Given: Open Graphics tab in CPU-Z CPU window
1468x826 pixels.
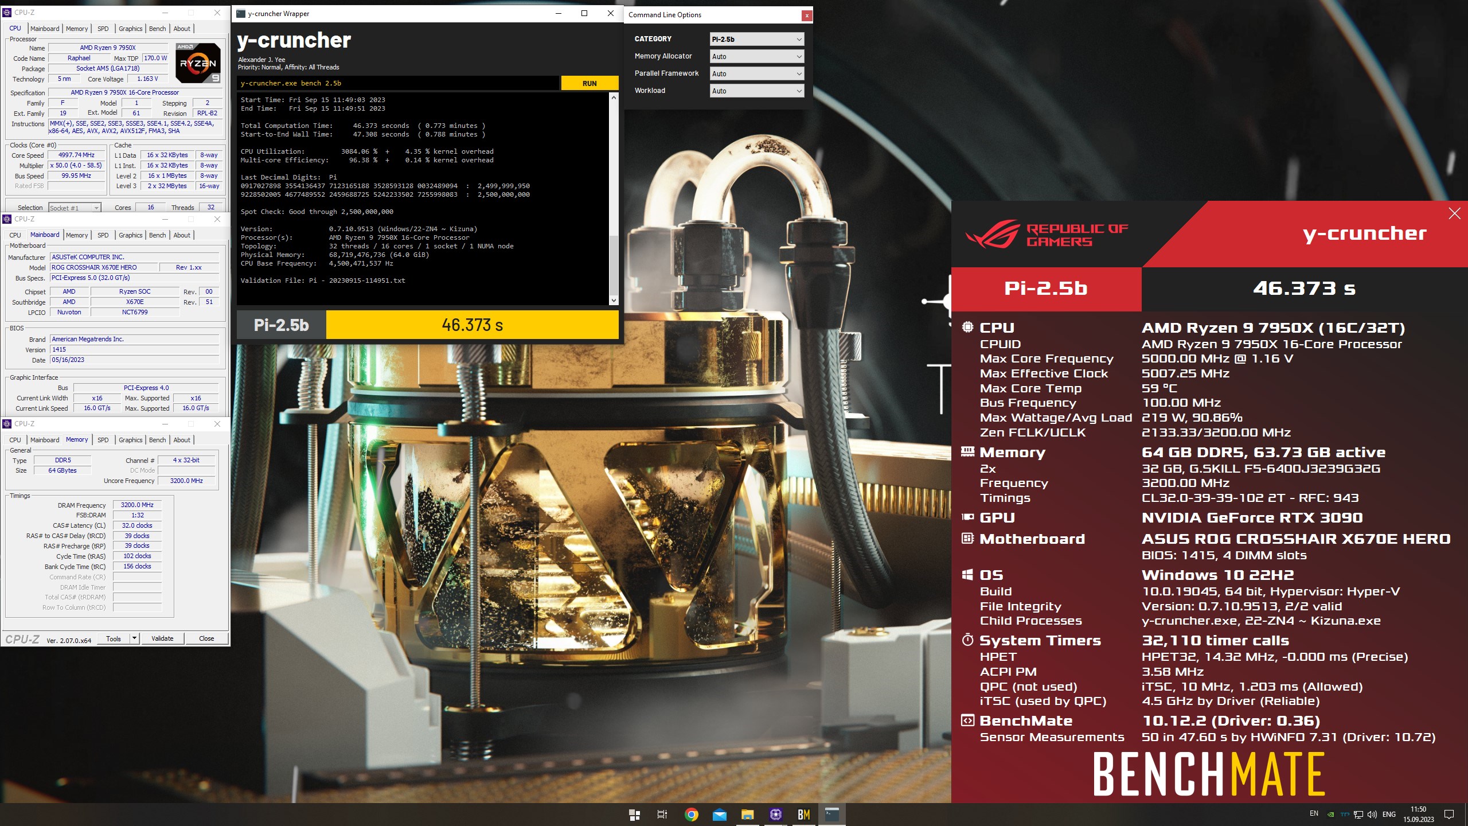Looking at the screenshot, I should (x=131, y=29).
